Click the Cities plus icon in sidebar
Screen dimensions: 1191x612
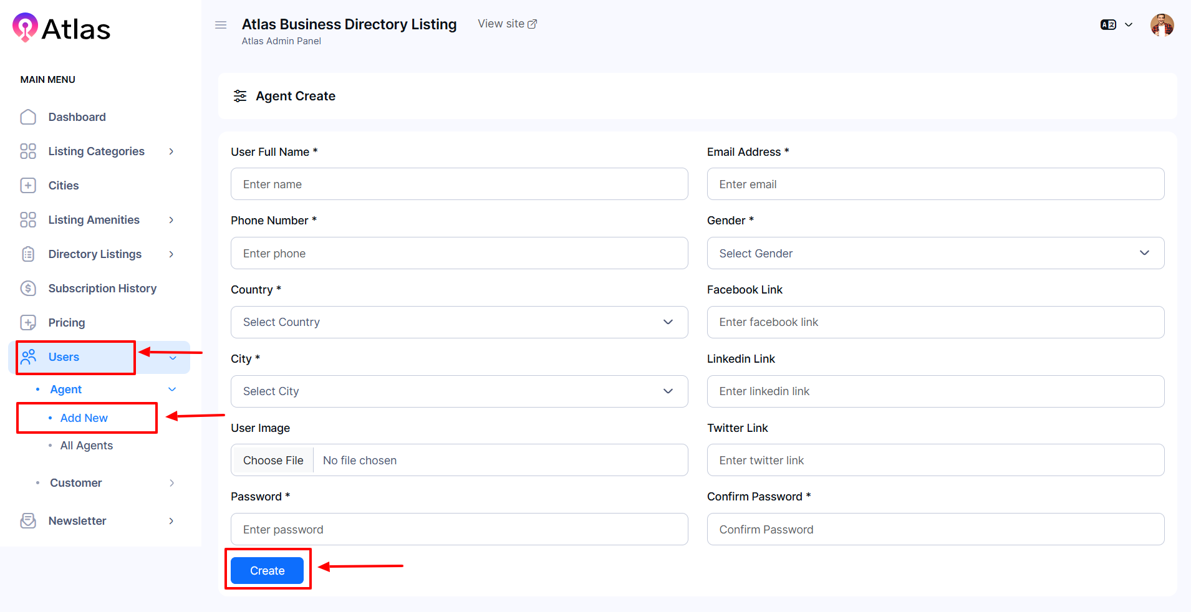click(28, 186)
